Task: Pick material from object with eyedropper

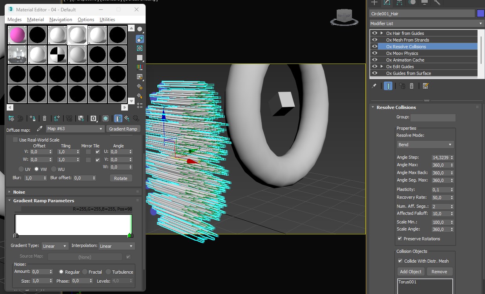Action: point(39,129)
